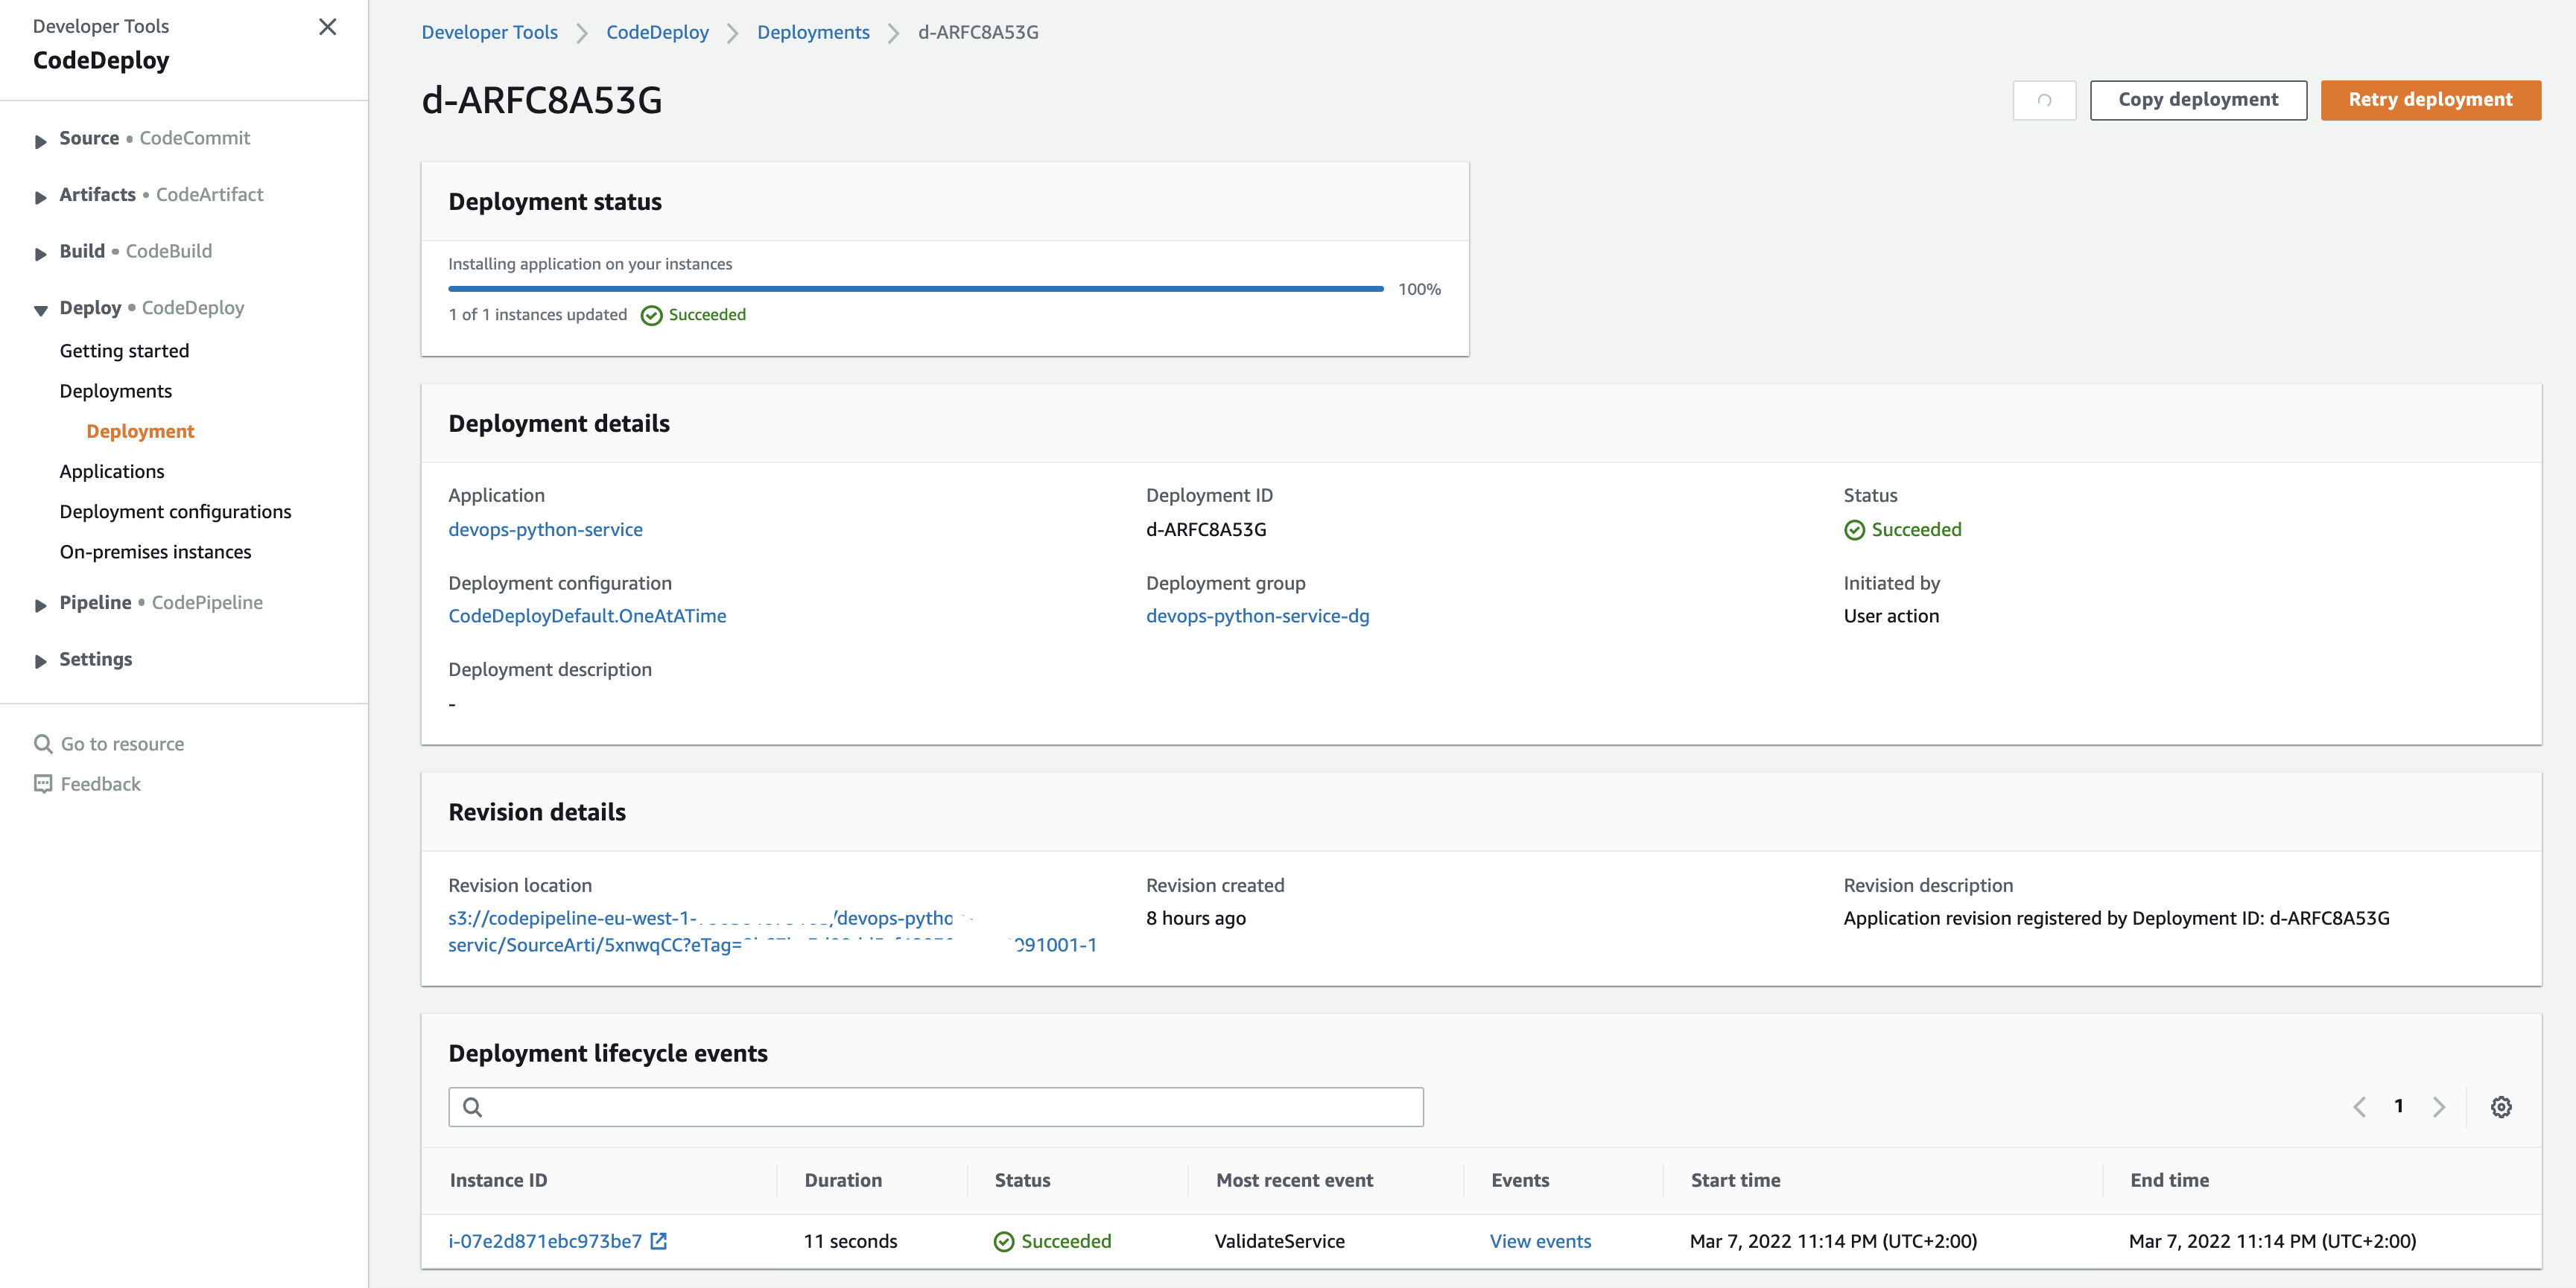This screenshot has height=1288, width=2576.
Task: Go to previous page of lifecycle events
Action: coord(2359,1106)
